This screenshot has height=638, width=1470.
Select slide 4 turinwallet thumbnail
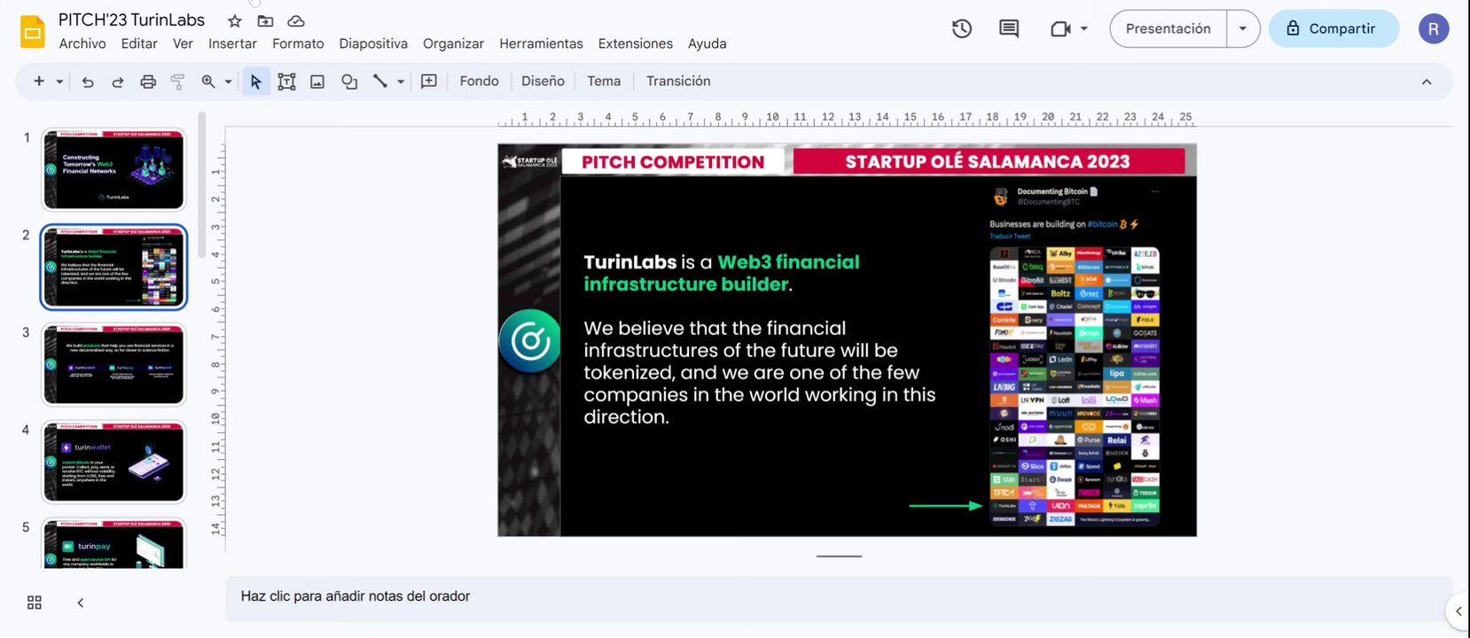113,462
